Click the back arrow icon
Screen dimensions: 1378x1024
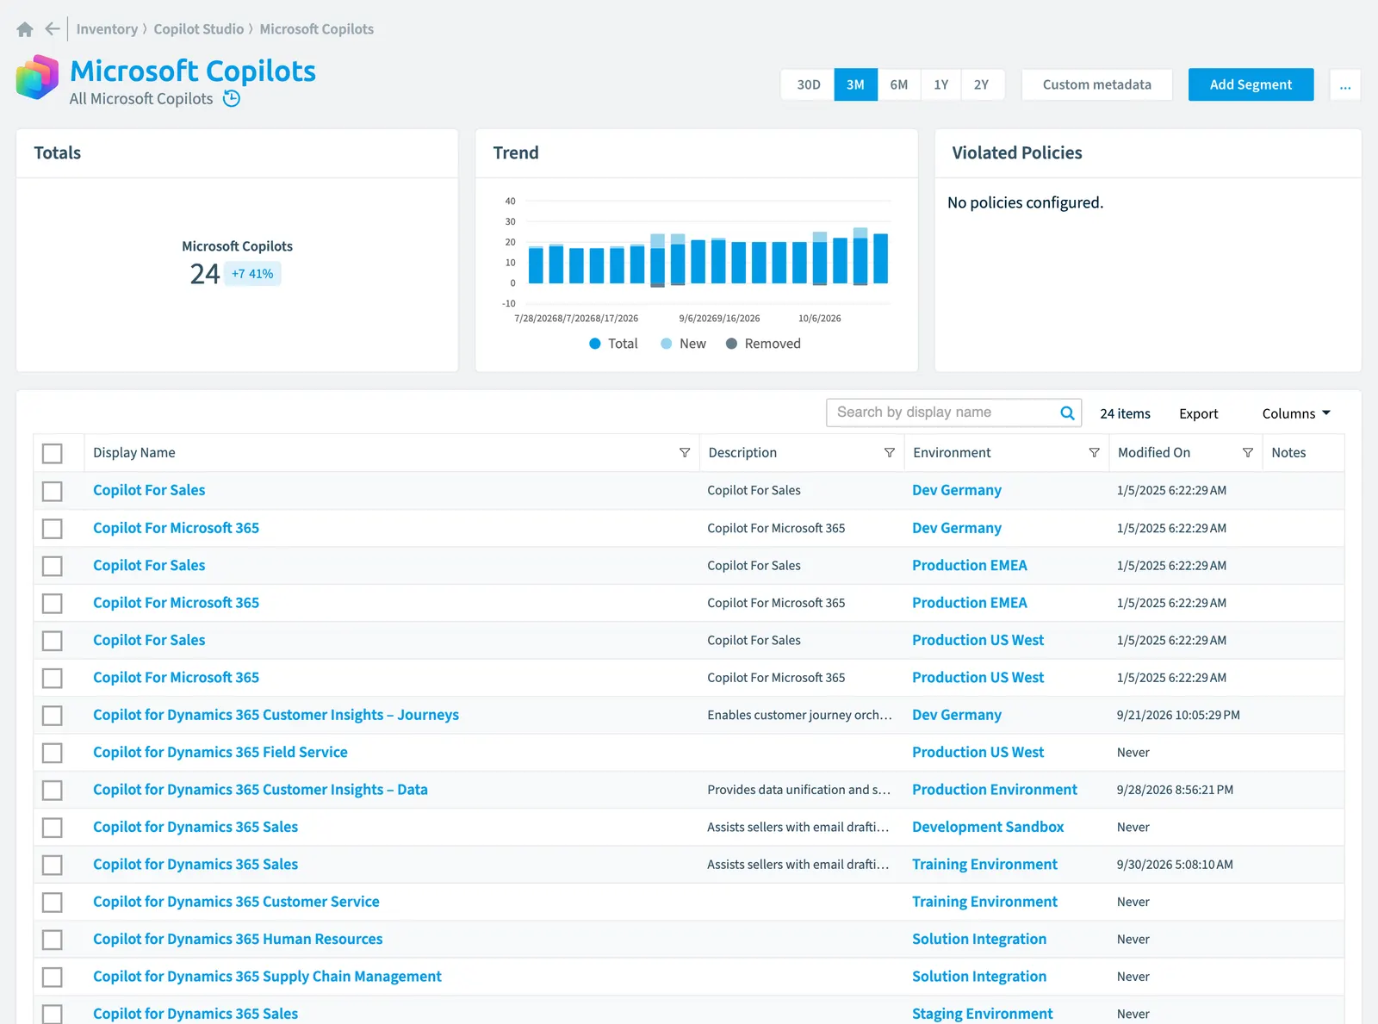tap(53, 29)
